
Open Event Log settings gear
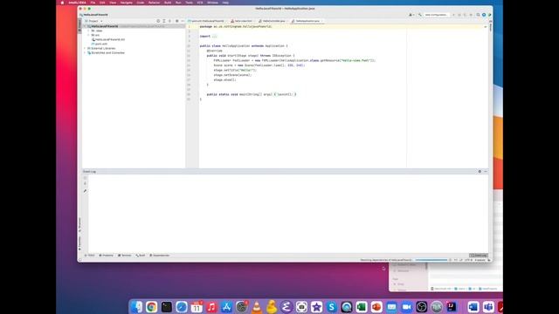480,172
